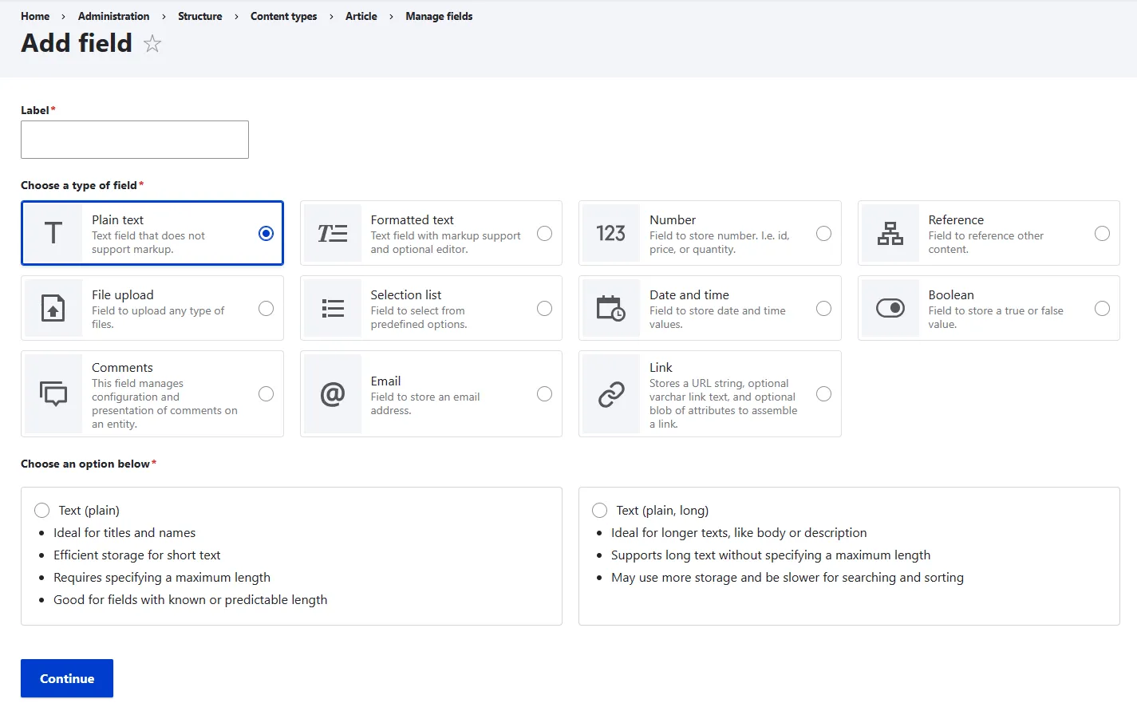The height and width of the screenshot is (703, 1137).
Task: Click the Plain text T icon
Action: click(x=53, y=233)
